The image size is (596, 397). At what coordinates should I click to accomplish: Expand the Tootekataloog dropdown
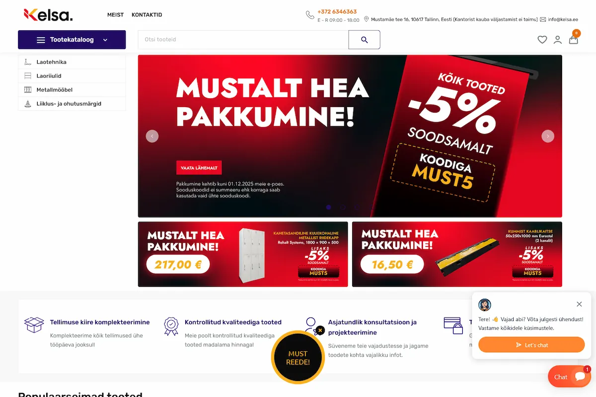pyautogui.click(x=72, y=40)
